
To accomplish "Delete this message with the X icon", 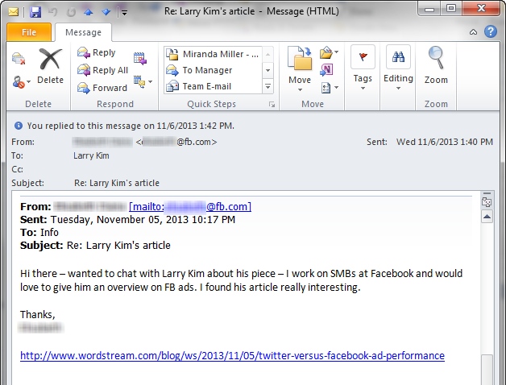I will tap(50, 66).
